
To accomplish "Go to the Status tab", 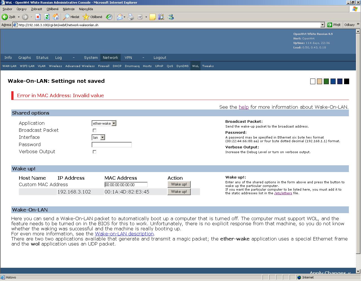I will [x=42, y=57].
